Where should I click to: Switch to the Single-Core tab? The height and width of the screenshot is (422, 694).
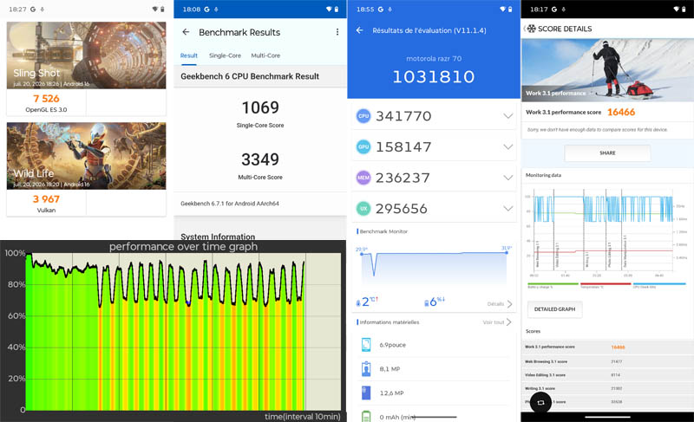click(225, 55)
